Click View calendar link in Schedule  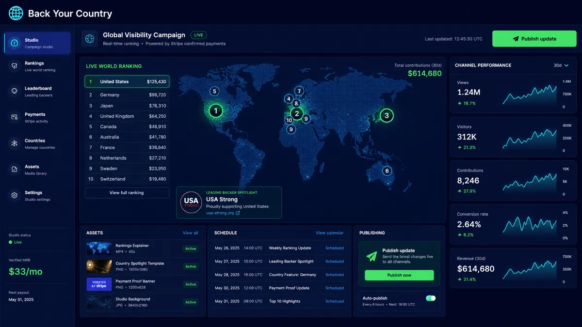click(329, 233)
